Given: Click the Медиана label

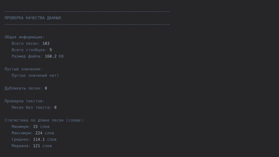Looking at the screenshot, I should 21,146.
